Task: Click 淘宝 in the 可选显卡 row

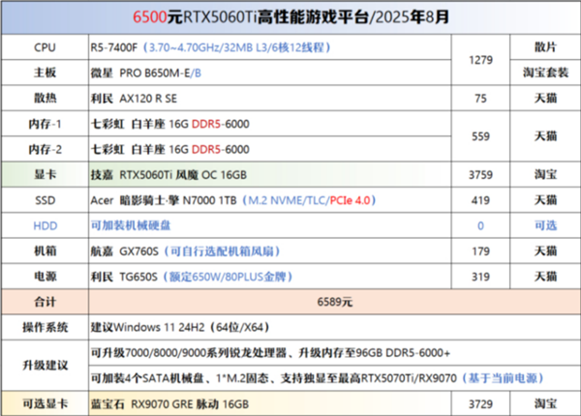Action: pos(545,403)
